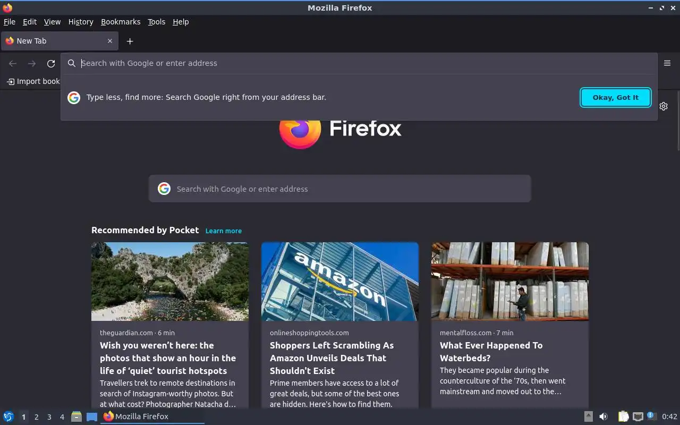Screen dimensions: 680x425
Task: Open the clipboard manager tray icon
Action: [624, 416]
